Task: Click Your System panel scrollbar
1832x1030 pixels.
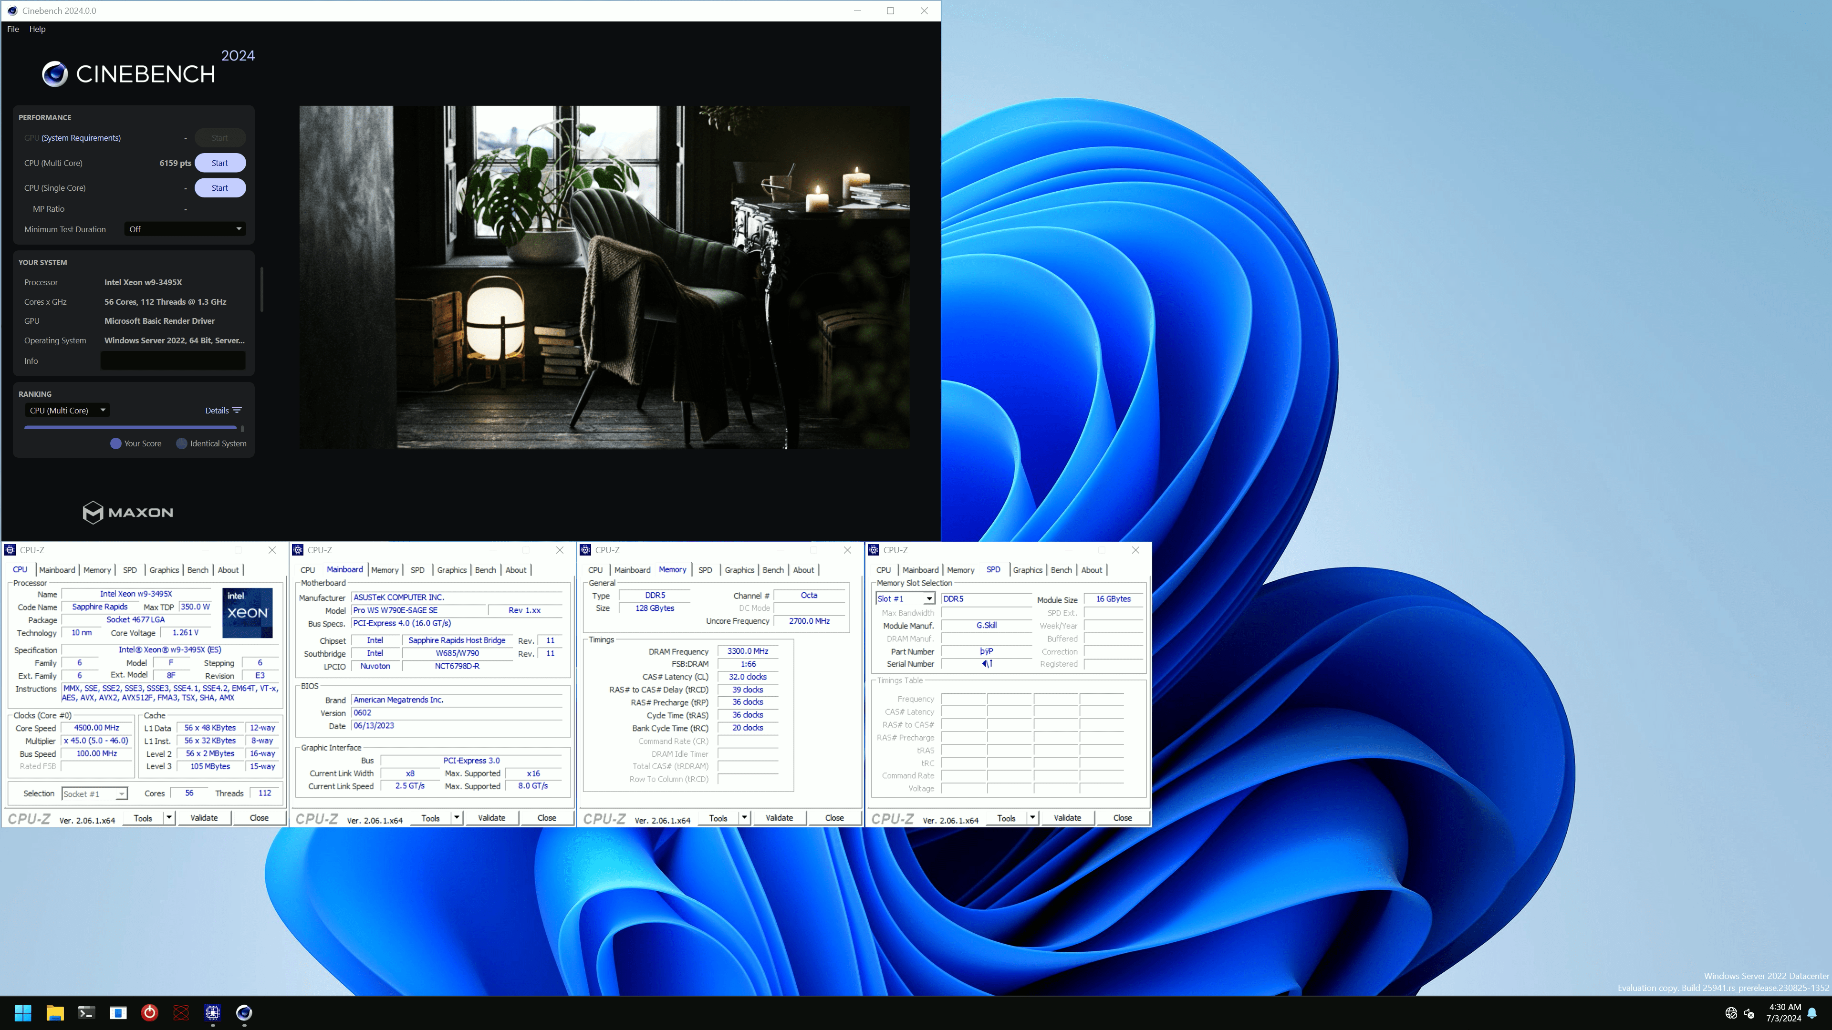Action: (x=262, y=289)
